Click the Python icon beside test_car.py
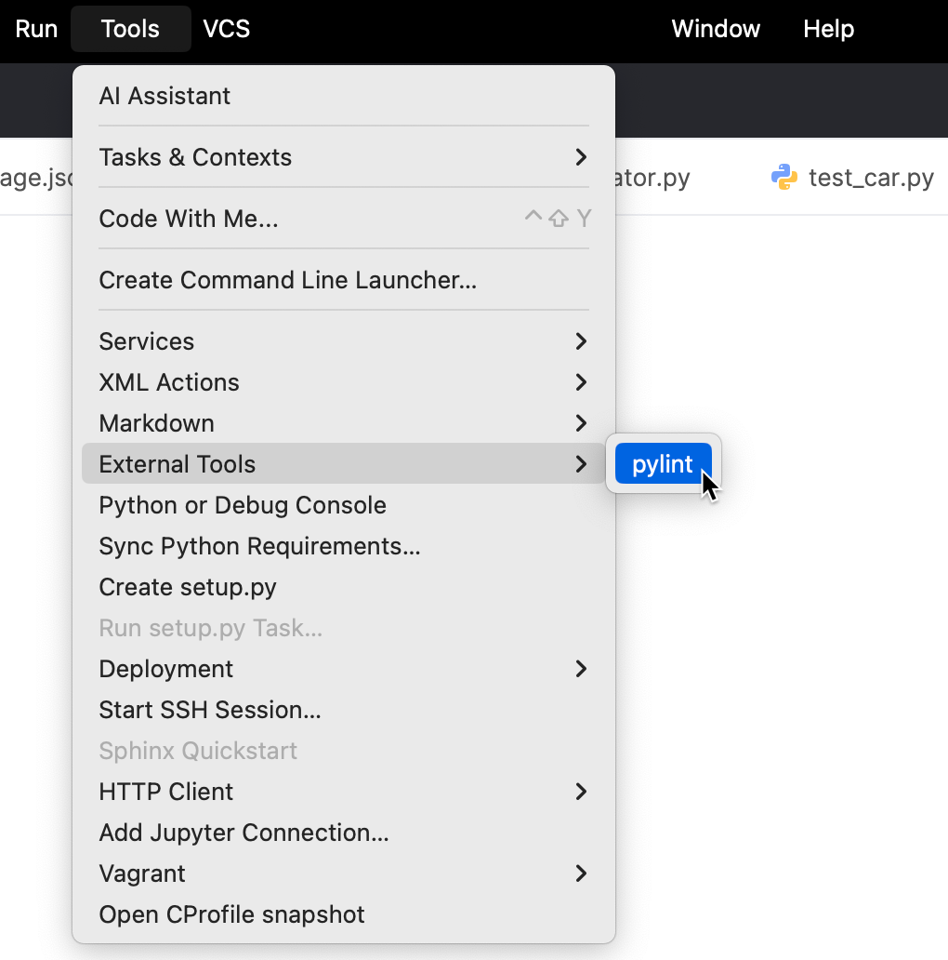Screen dimensions: 948x960 [784, 178]
